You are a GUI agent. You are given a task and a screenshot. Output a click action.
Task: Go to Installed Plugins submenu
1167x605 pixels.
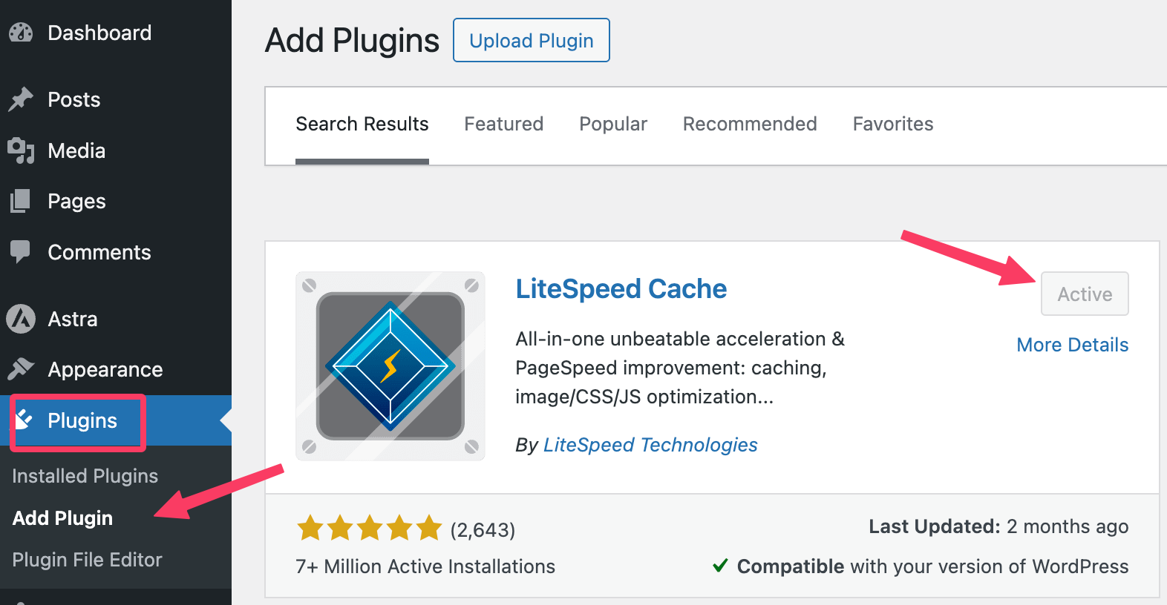(x=85, y=476)
